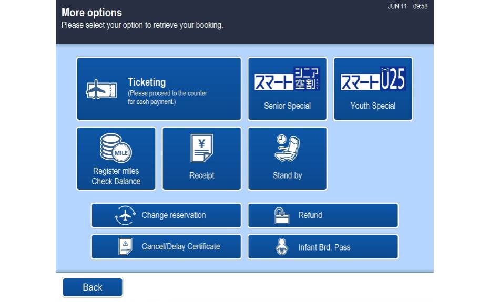Request a Cancel/Delay Certificate

coord(180,246)
